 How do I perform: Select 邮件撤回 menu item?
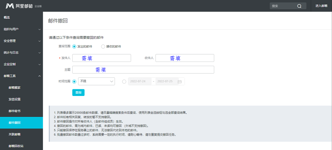point(21,122)
